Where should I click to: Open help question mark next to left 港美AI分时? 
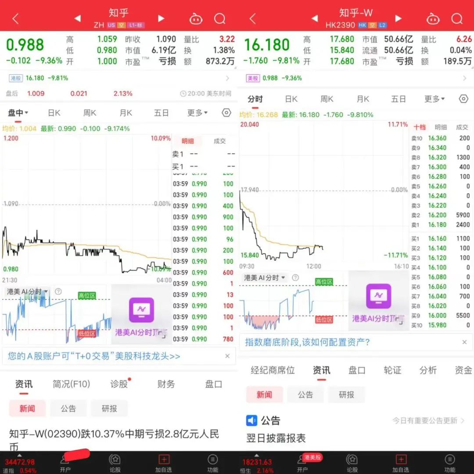[x=58, y=291]
